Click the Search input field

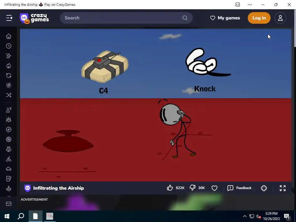pos(126,18)
